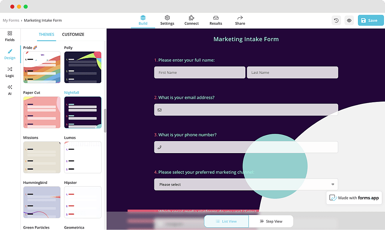Screen dimensions: 385x230
Task: Apply the Hummingbird theme thumbnail
Action: [x=42, y=202]
